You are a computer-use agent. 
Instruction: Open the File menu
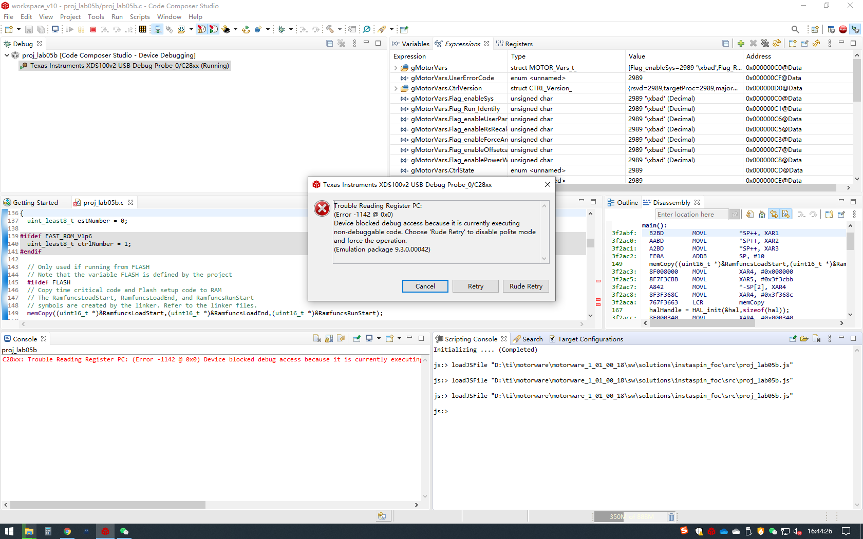9,16
